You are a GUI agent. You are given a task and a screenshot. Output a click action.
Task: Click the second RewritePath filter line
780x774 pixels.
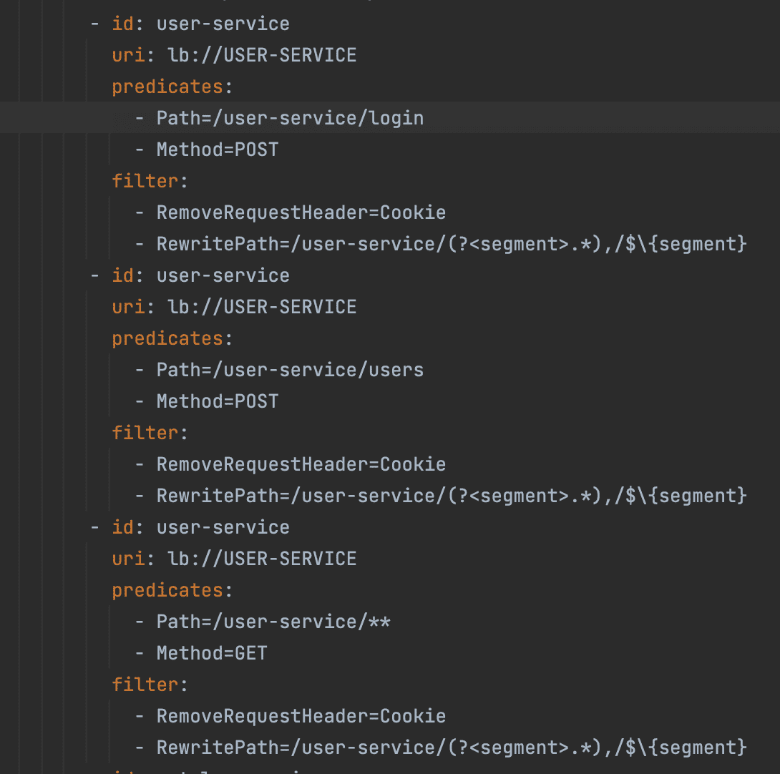pyautogui.click(x=451, y=496)
